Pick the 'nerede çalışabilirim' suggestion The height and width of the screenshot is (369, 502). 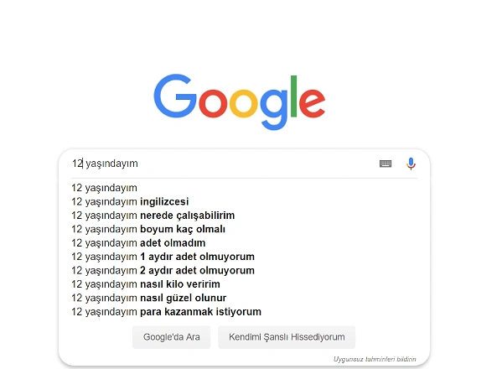coord(153,216)
